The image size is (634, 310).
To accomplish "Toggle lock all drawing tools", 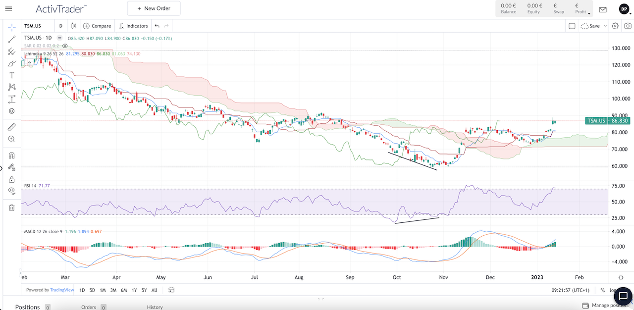I will pos(12,179).
